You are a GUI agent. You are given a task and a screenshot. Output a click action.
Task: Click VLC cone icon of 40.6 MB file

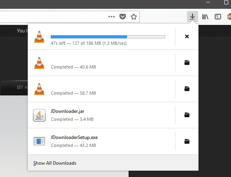coord(39,63)
